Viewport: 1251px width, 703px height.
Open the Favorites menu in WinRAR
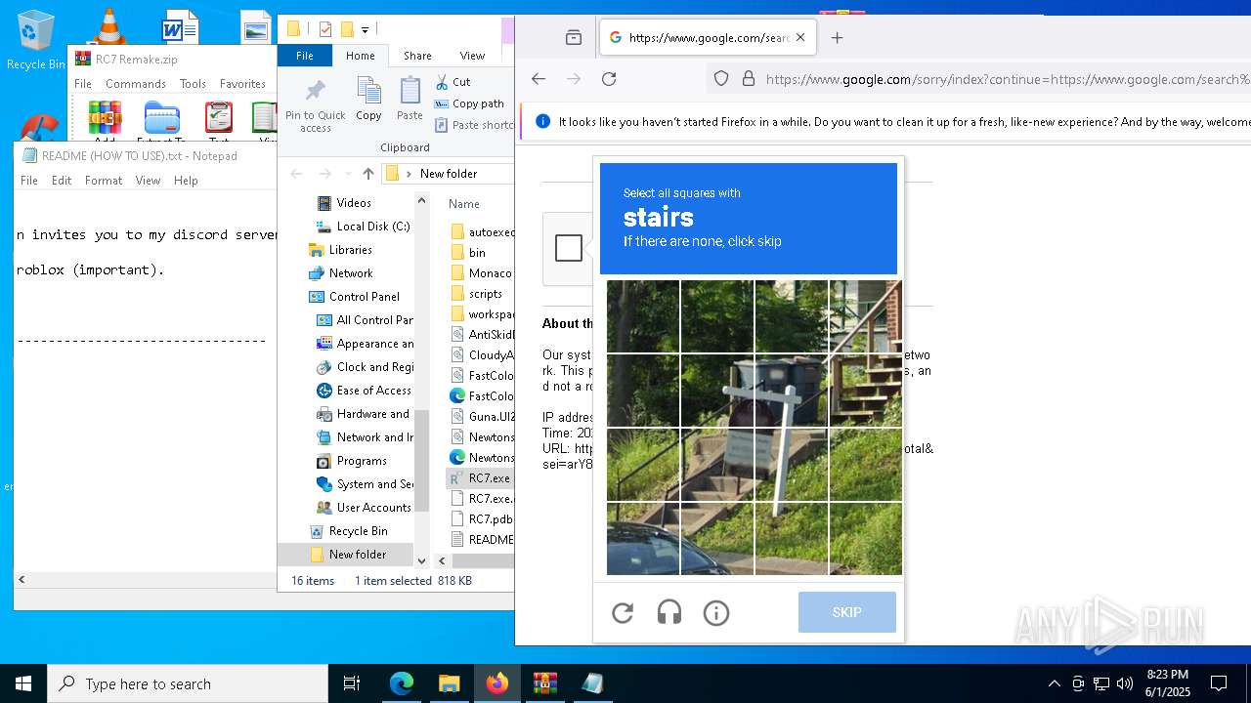click(242, 84)
